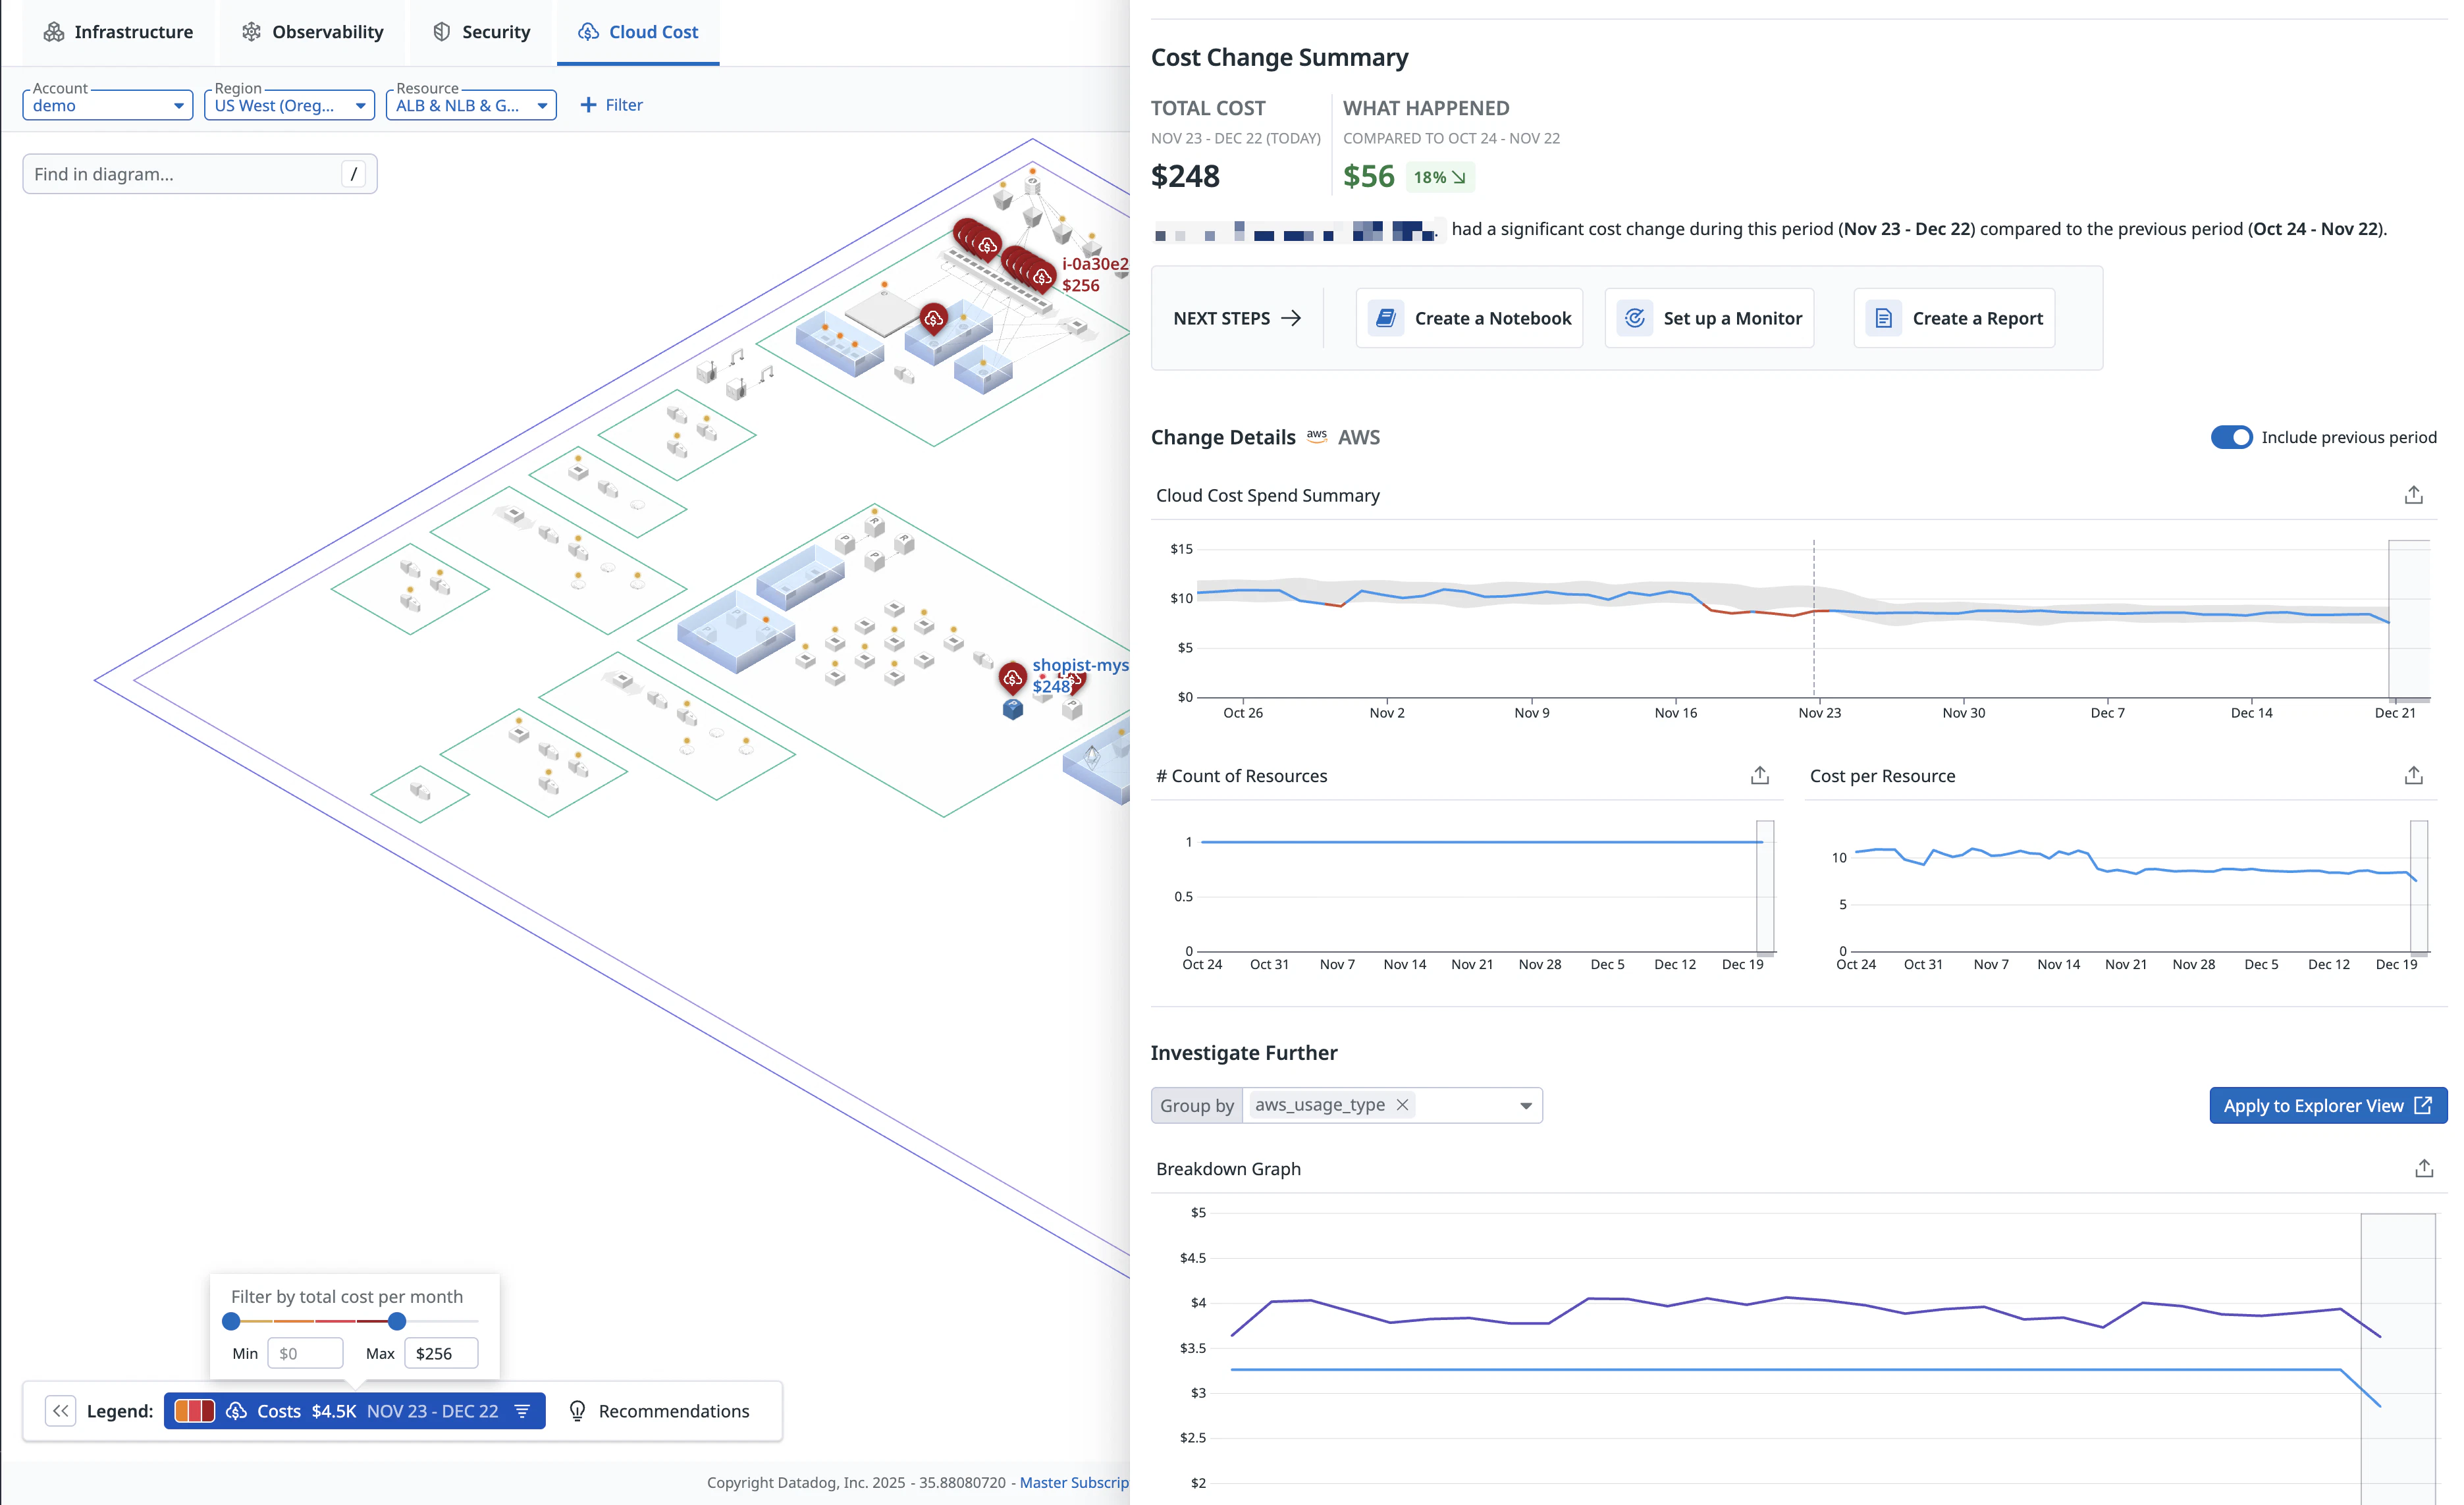Click the filter lines icon in Costs legend

tap(523, 1411)
